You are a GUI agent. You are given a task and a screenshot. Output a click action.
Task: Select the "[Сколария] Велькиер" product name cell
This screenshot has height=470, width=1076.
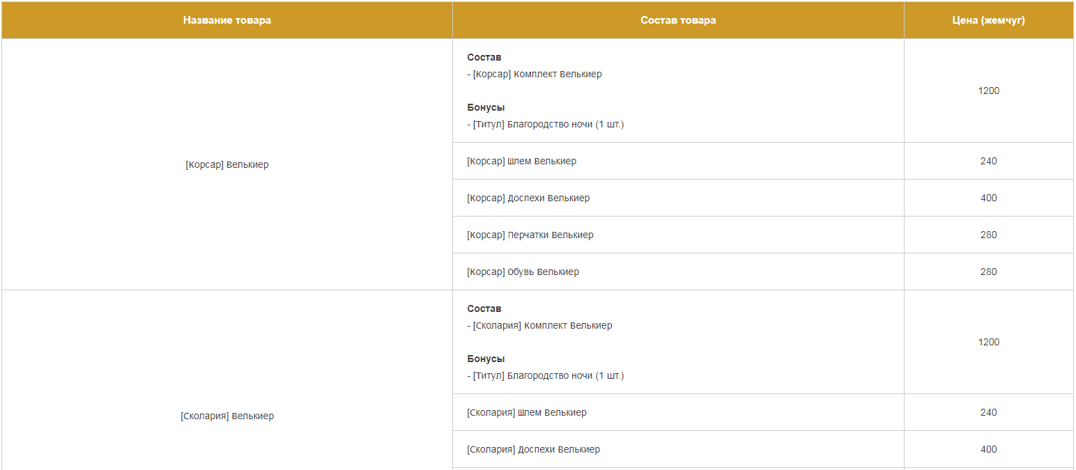coord(227,416)
